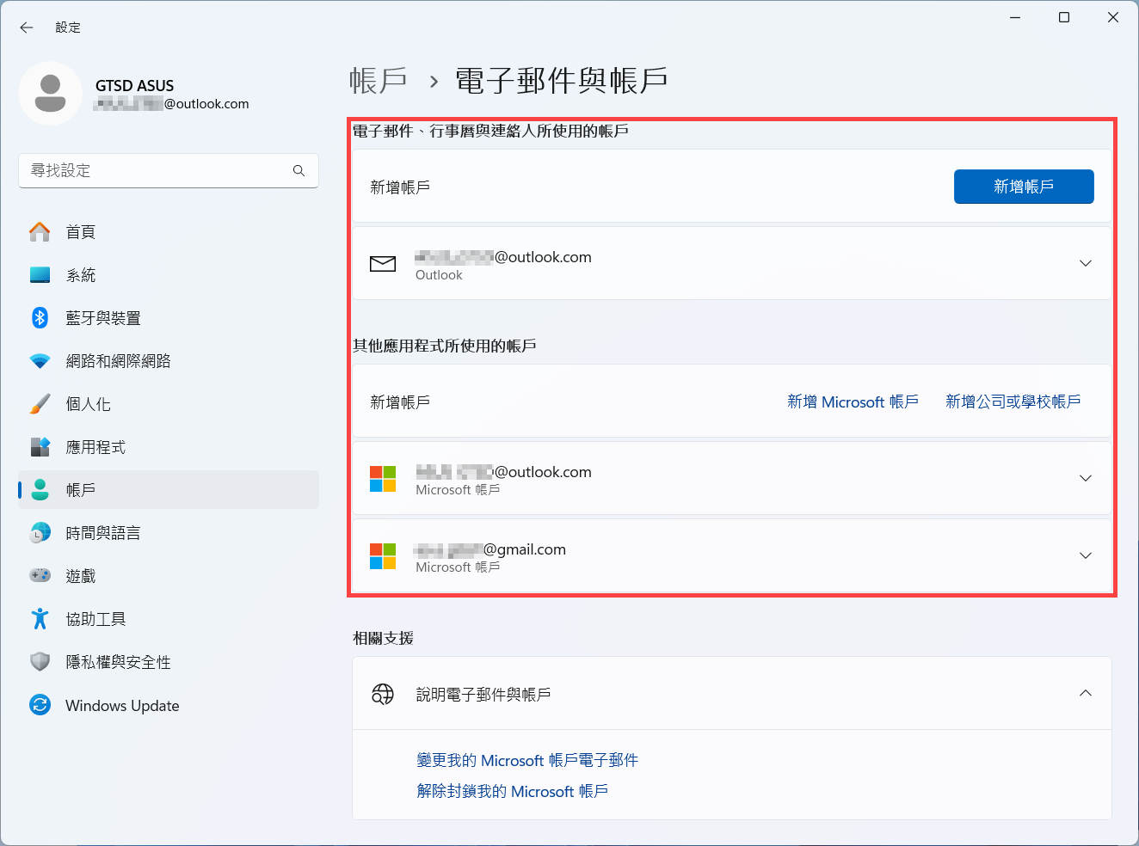Viewport: 1139px width, 846px height.
Task: Expand the outlook.com Microsoft 帳戶 chevron
Action: pyautogui.click(x=1086, y=478)
